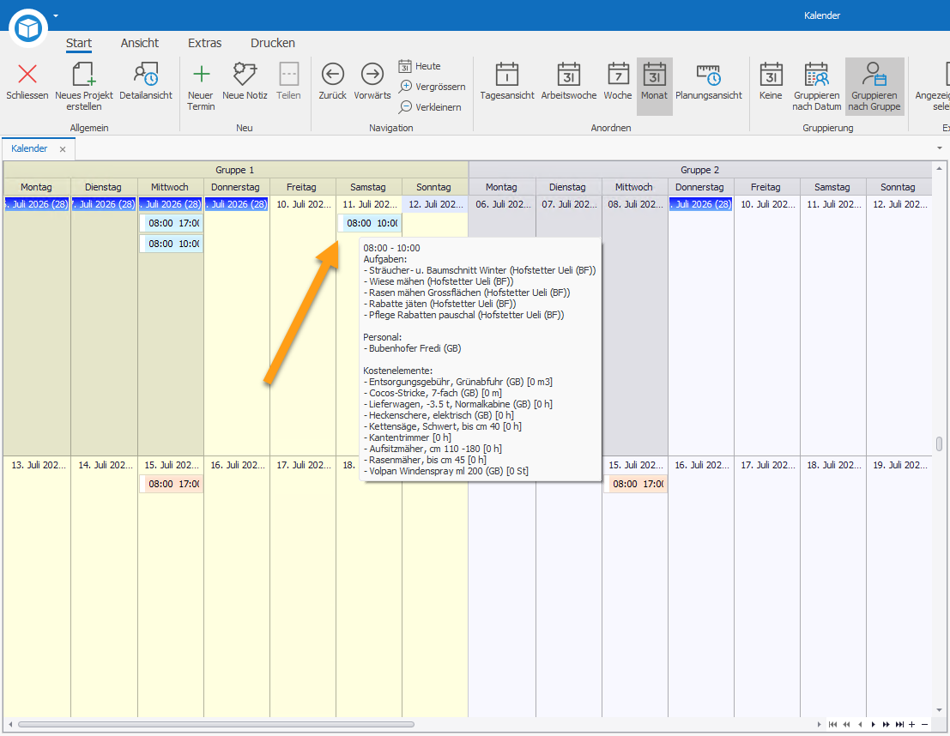Viewport: 950px width, 736px height.
Task: Click Gruppe 1 Montag column header
Action: [x=36, y=187]
